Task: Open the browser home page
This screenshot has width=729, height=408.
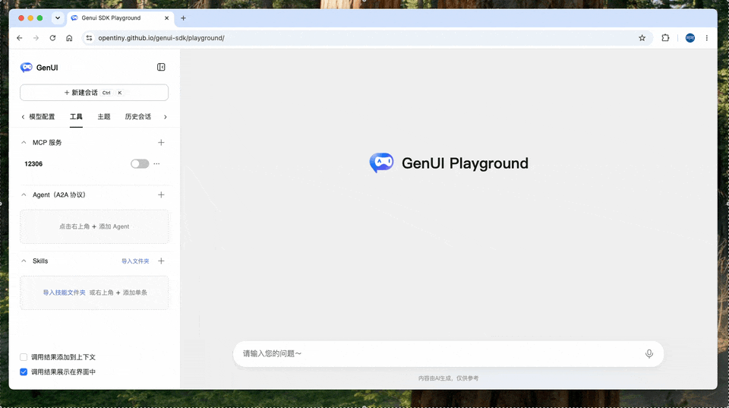Action: (69, 38)
